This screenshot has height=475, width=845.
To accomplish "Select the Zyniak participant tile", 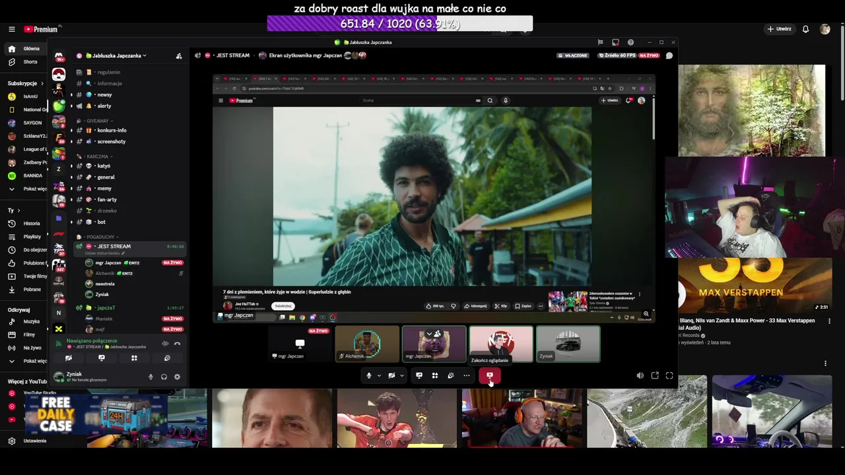I will (x=568, y=344).
